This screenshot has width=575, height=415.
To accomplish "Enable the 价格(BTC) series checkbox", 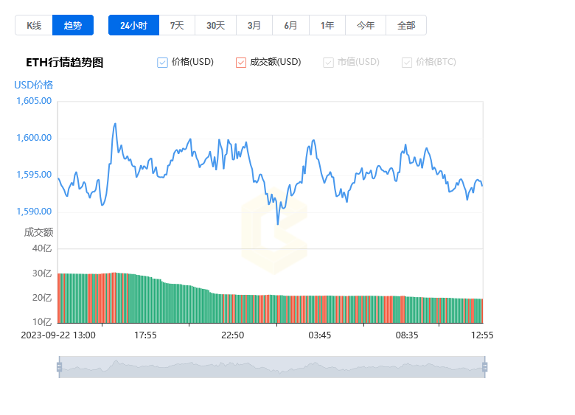I will (x=407, y=63).
